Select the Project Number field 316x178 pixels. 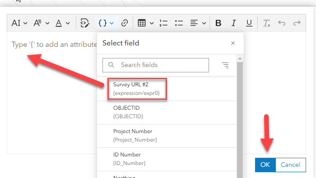click(x=167, y=136)
